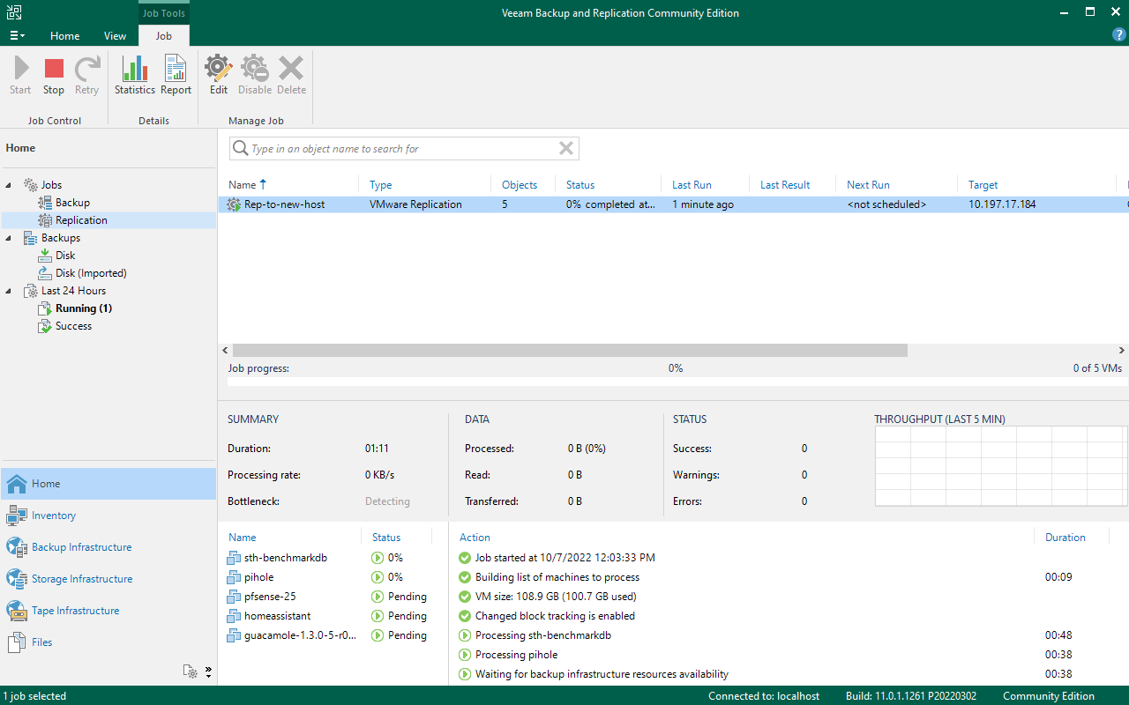Screen dimensions: 1129x705
Task: Click the horizontal scrollbar in job list
Action: [564, 351]
